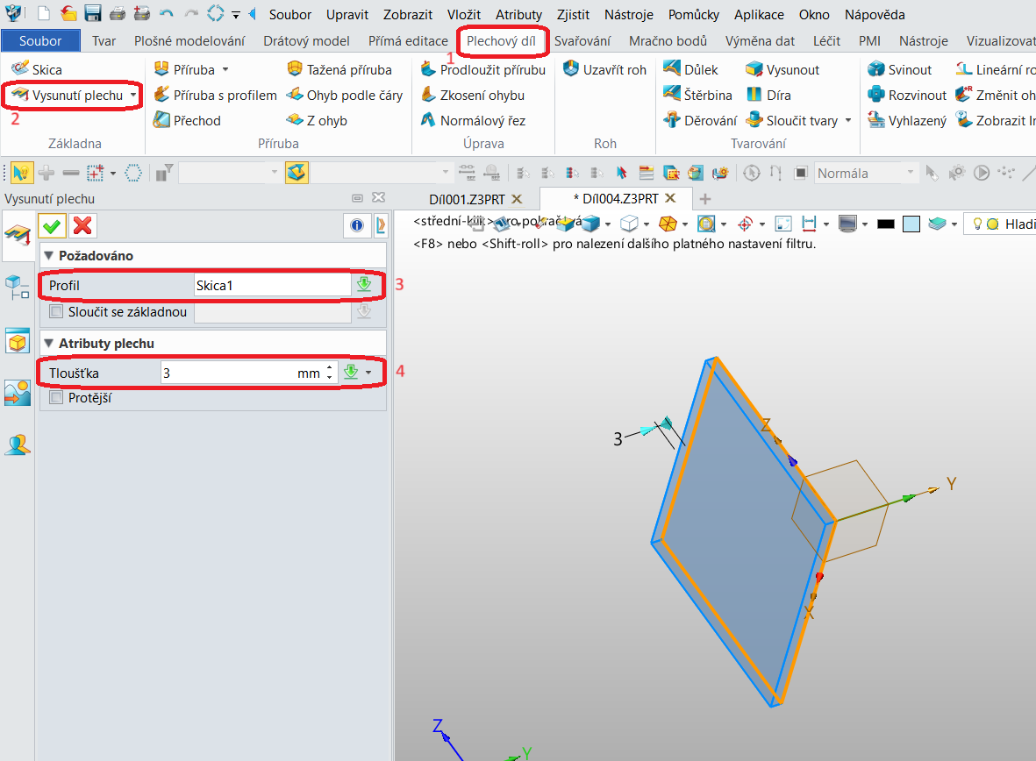Click the Uzavřít roh tool
This screenshot has width=1036, height=761.
click(604, 69)
